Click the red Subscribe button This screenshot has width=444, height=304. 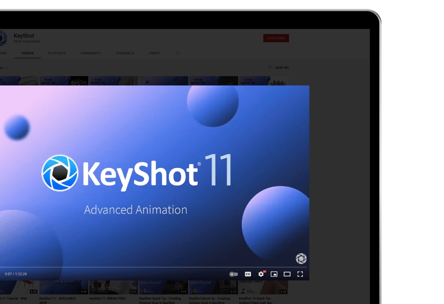point(276,38)
